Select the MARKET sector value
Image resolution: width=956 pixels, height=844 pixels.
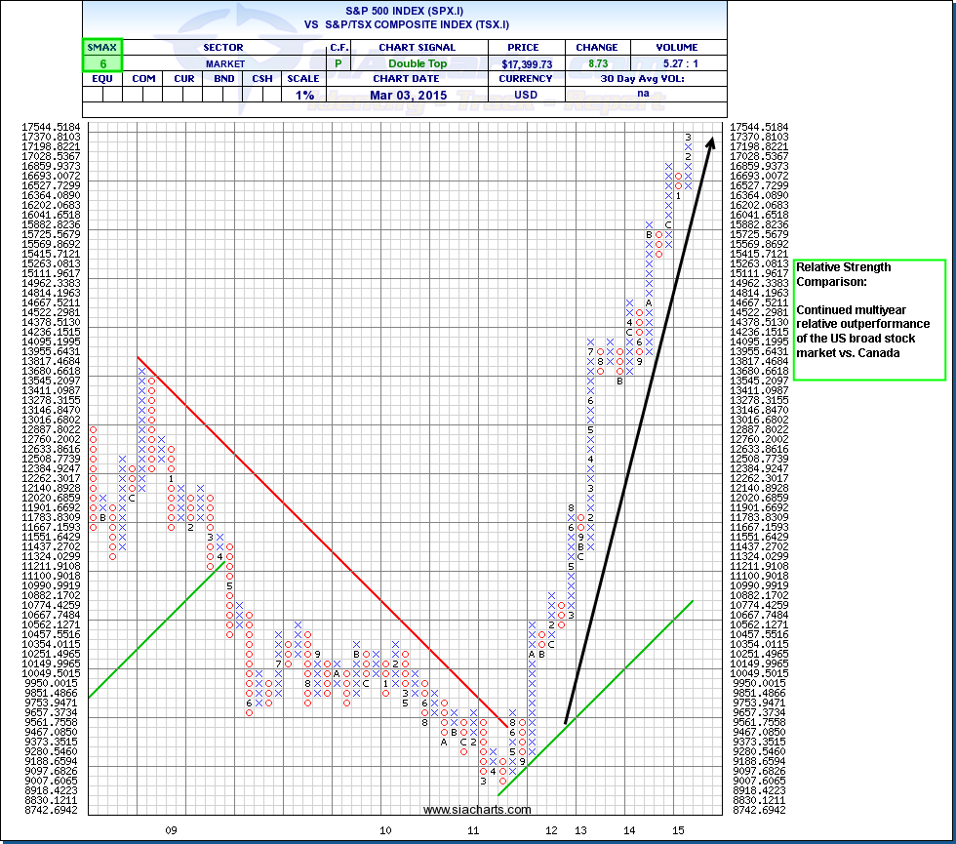tap(223, 63)
